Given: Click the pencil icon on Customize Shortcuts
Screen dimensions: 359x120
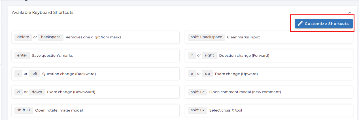Looking at the screenshot, I should coord(300,24).
